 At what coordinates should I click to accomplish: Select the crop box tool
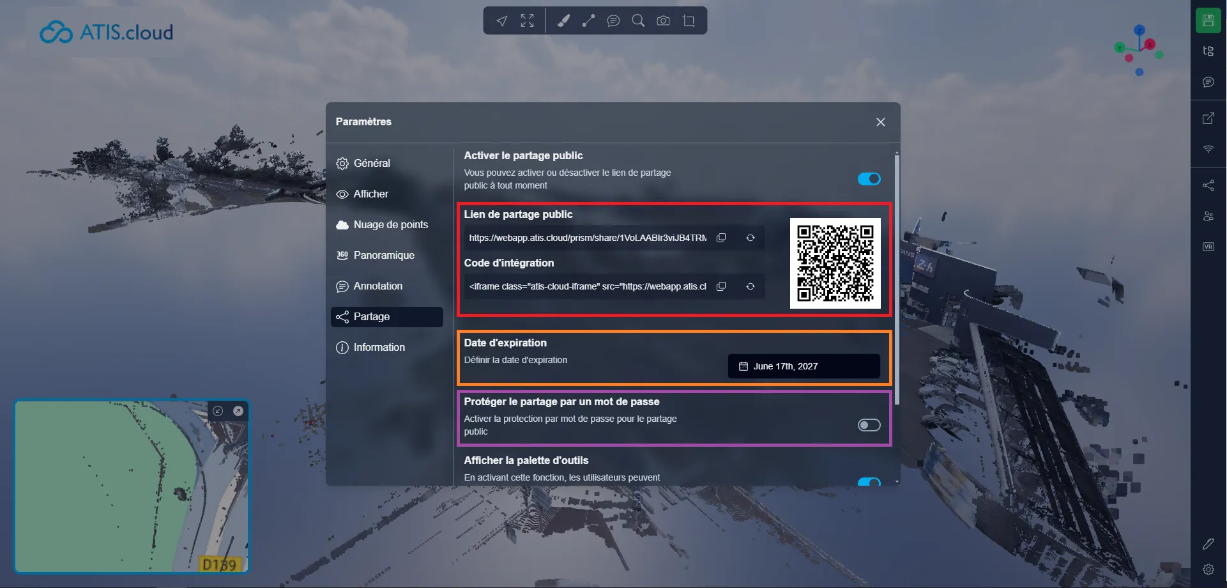pyautogui.click(x=689, y=21)
